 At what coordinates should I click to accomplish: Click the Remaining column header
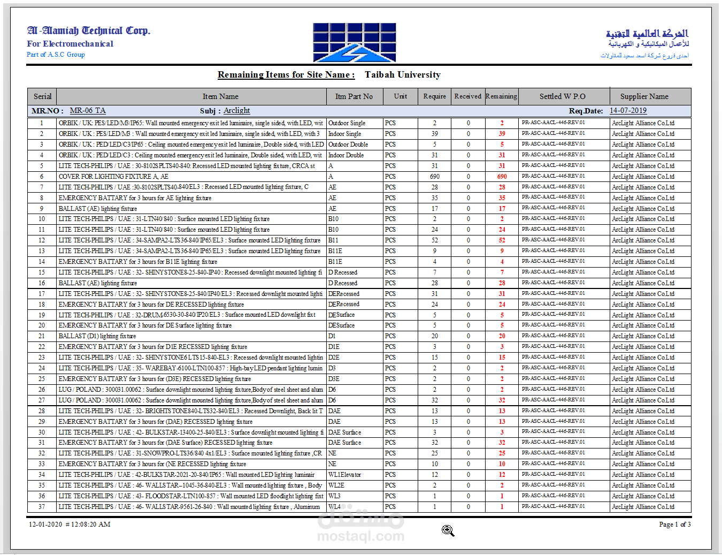point(501,96)
